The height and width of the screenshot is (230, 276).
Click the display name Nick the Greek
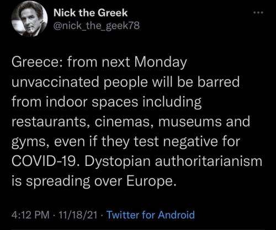(91, 13)
